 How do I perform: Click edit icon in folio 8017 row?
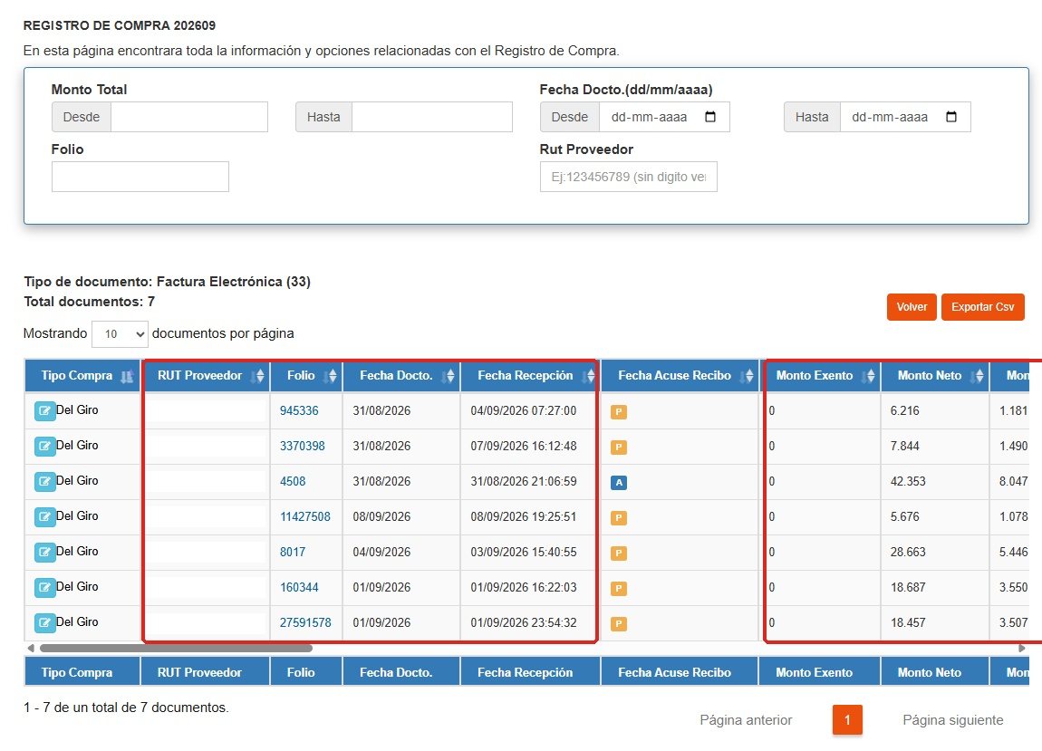click(x=44, y=552)
